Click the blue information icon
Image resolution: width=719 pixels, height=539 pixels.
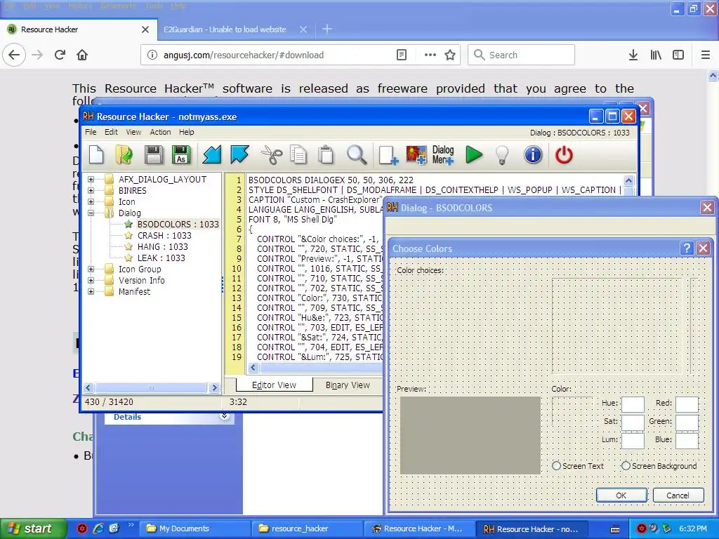(533, 155)
